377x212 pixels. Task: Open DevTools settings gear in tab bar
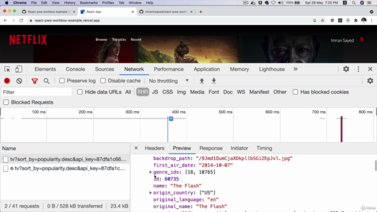tap(346, 69)
